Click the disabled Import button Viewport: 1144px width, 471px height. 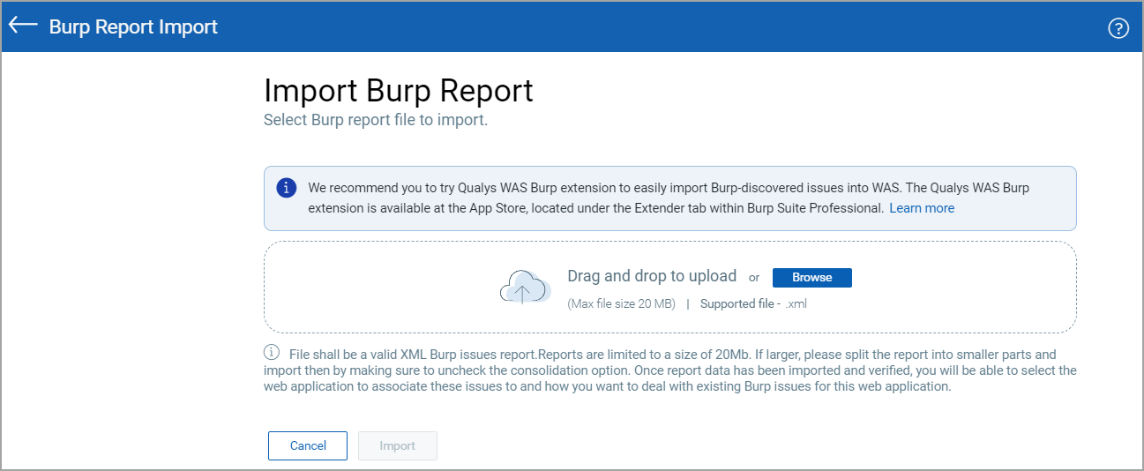tap(397, 445)
